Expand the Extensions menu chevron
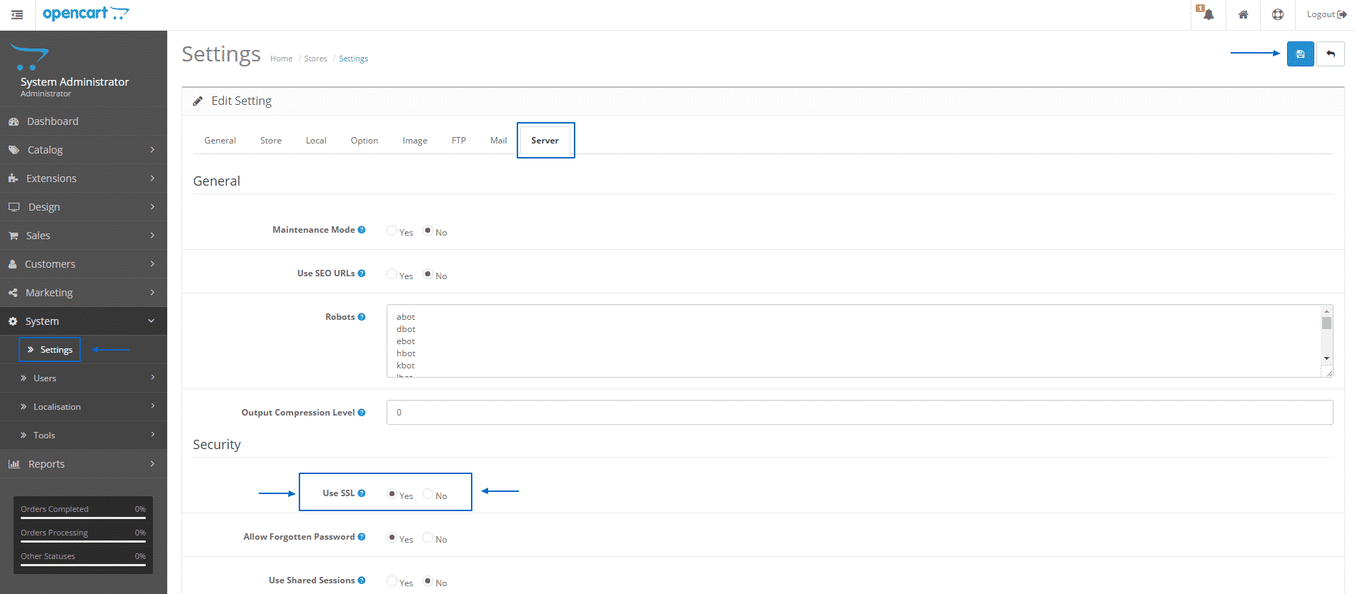This screenshot has width=1355, height=594. pyautogui.click(x=152, y=178)
